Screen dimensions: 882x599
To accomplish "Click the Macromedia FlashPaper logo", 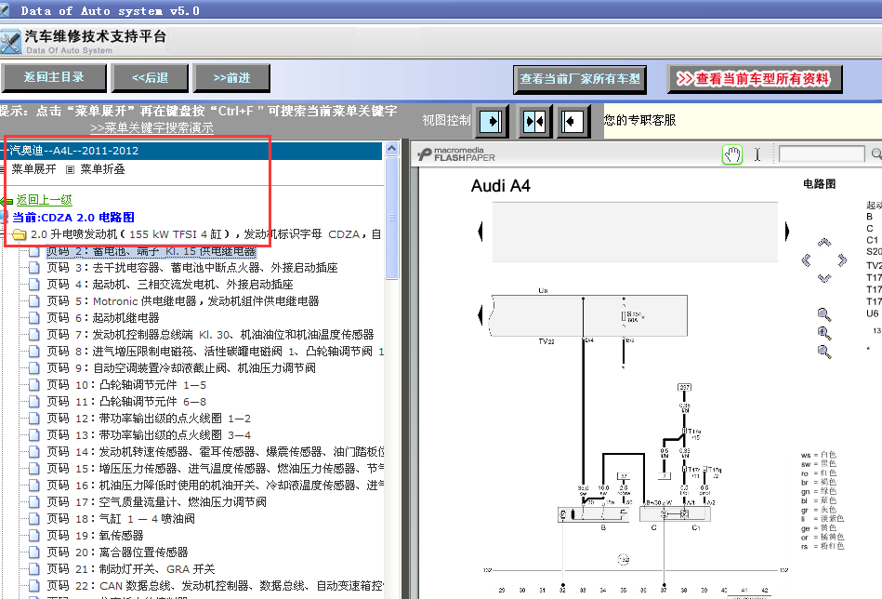I will (456, 154).
